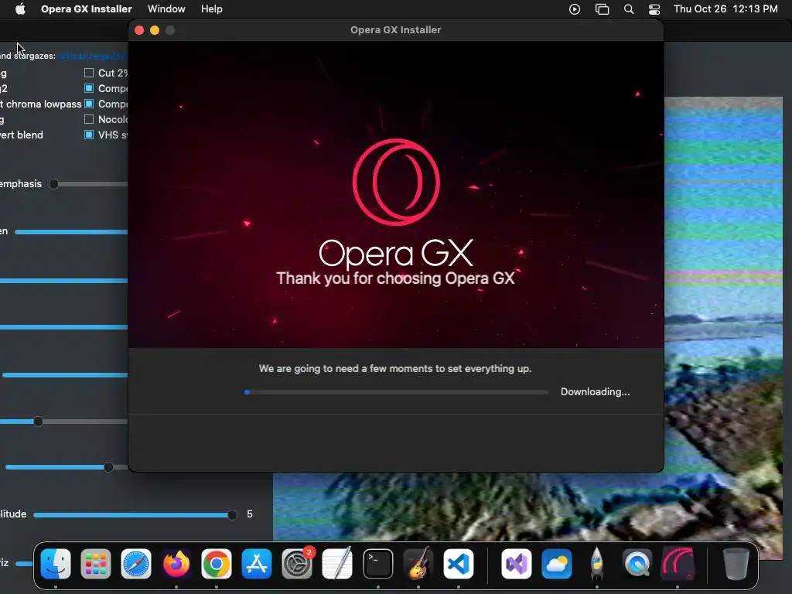This screenshot has height=594, width=792.
Task: Click the date and time in the menu bar
Action: [x=725, y=9]
